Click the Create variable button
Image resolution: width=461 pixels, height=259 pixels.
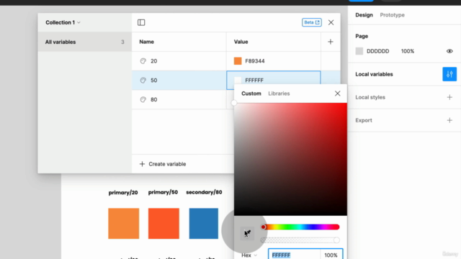[163, 164]
